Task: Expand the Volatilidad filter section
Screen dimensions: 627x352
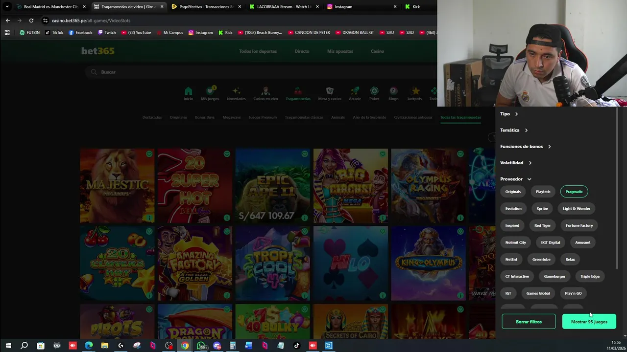Action: point(516,163)
